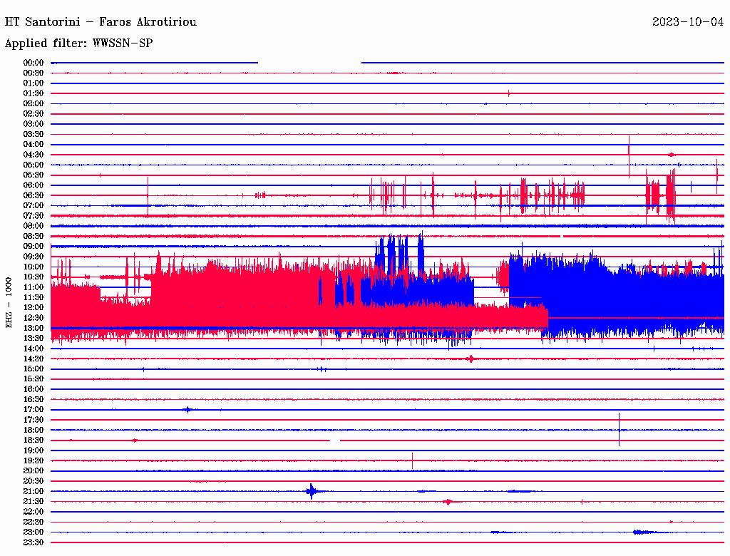Click the data gap in the 18:30 trace
The height and width of the screenshot is (556, 730).
[334, 441]
